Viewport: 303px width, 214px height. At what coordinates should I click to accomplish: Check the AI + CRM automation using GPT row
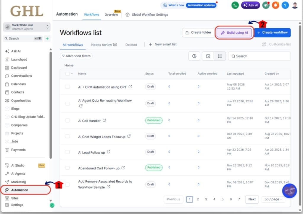(x=67, y=87)
